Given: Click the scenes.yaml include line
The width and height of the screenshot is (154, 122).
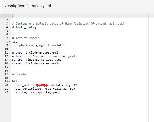Looking at the screenshot, I should click(35, 63).
